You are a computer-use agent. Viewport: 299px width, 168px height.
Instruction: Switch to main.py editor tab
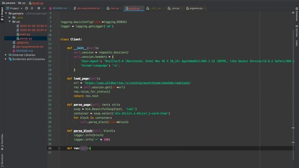114,8
